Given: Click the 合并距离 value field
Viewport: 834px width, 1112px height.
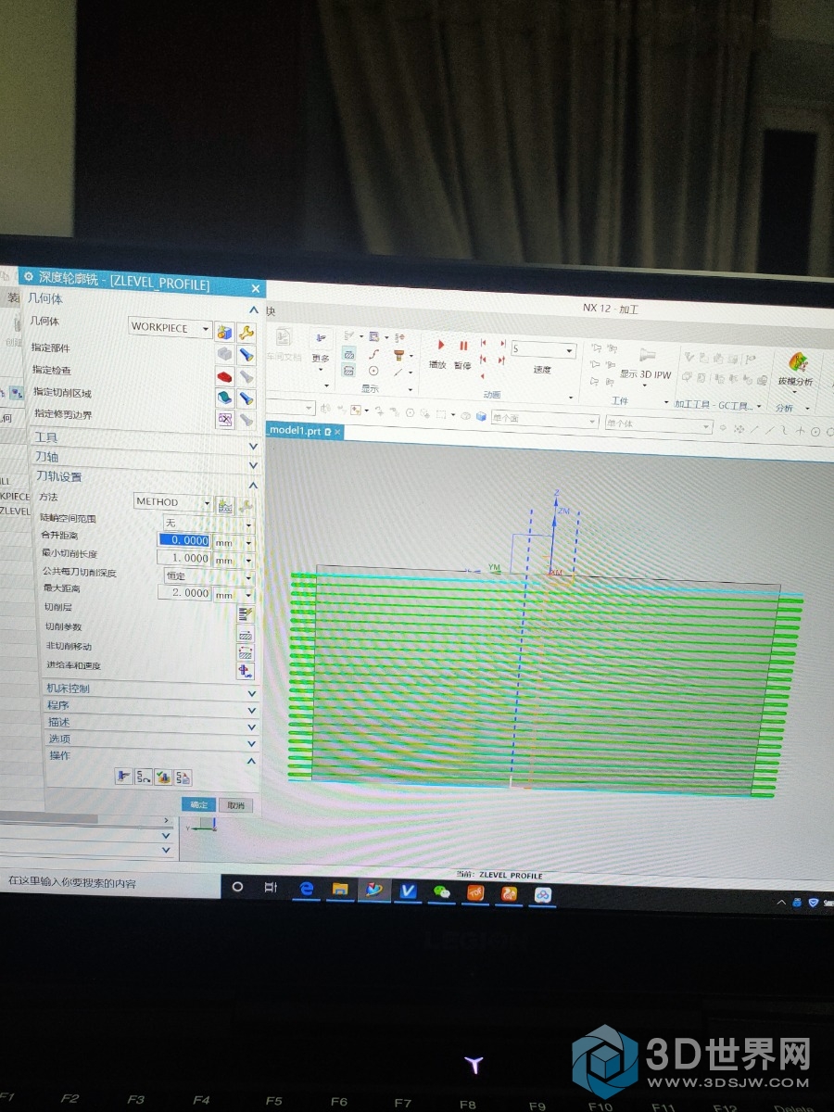Looking at the screenshot, I should pyautogui.click(x=185, y=541).
